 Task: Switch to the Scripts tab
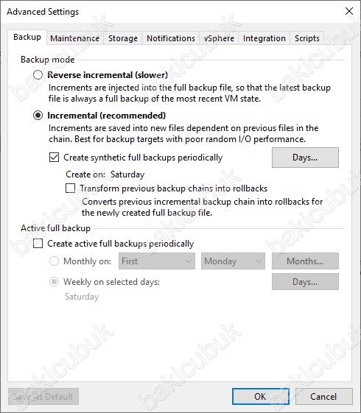[307, 38]
